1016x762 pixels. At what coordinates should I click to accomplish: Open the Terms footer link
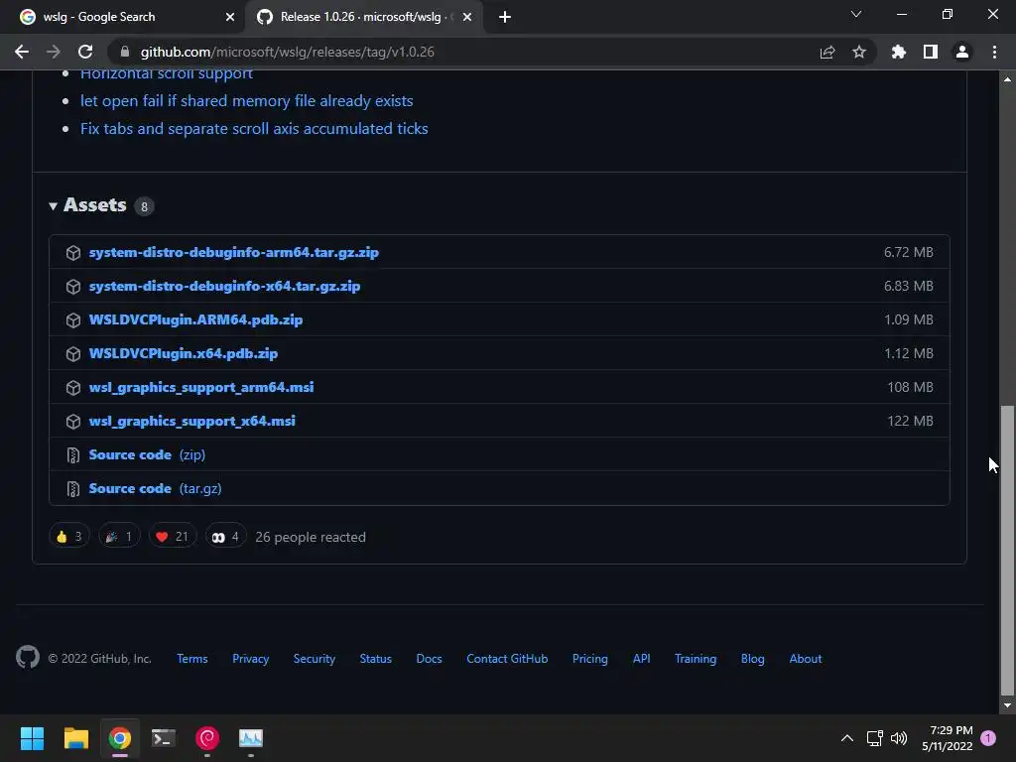tap(192, 659)
